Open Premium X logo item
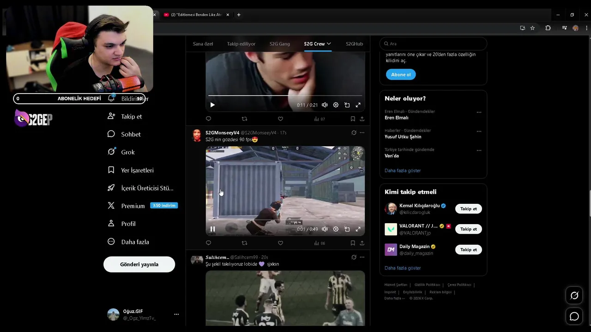The width and height of the screenshot is (591, 332). [111, 206]
